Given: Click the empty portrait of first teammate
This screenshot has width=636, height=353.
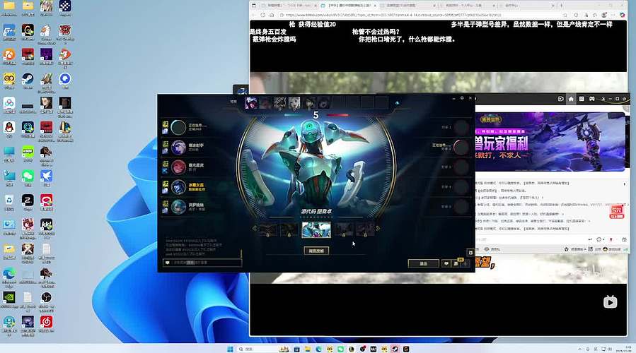Looking at the screenshot, I should pyautogui.click(x=178, y=127).
